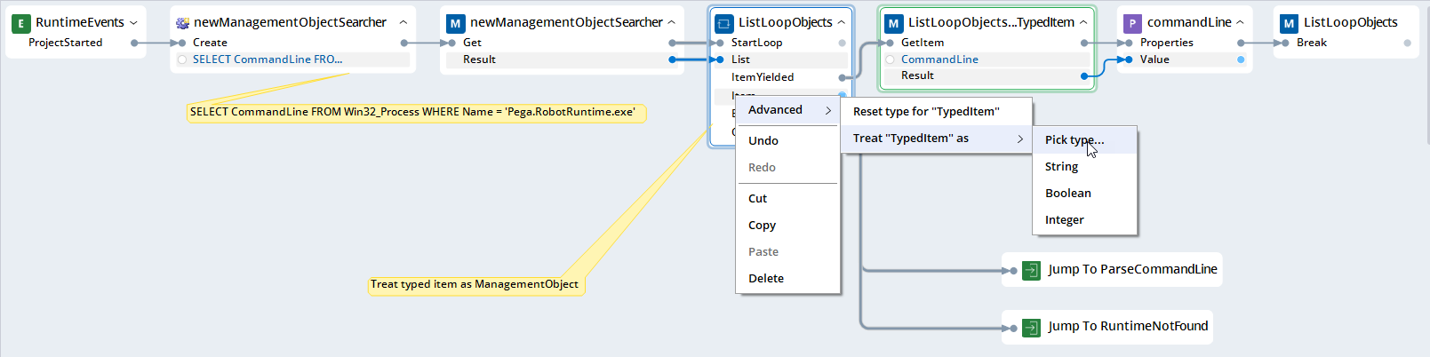This screenshot has width=1430, height=357.
Task: Click the Get row of newManagementObjectSearcher
Action: pos(562,43)
